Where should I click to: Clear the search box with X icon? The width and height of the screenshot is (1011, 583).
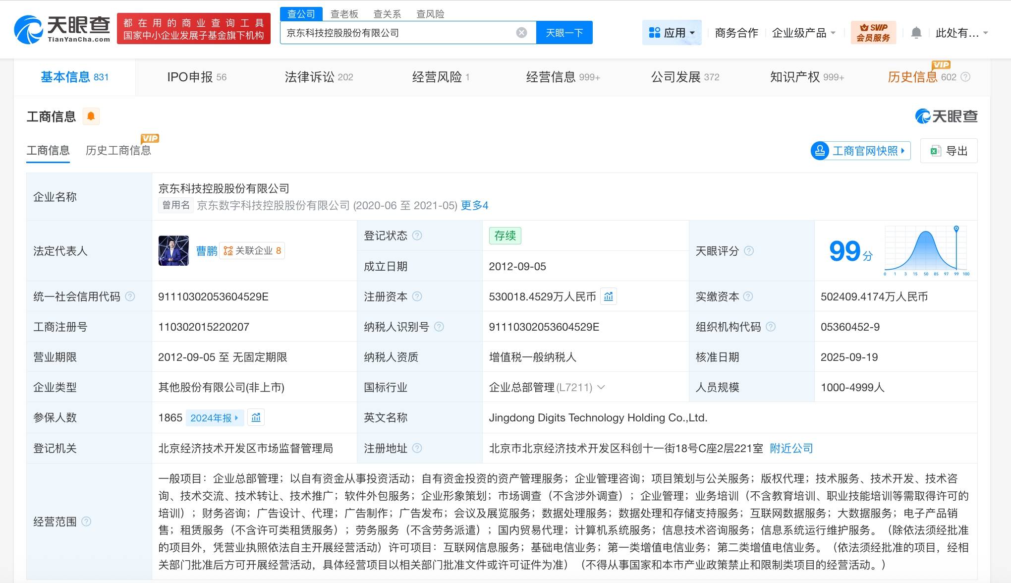point(521,33)
